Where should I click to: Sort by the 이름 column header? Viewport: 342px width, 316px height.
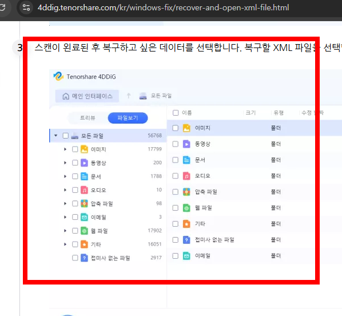tap(187, 113)
